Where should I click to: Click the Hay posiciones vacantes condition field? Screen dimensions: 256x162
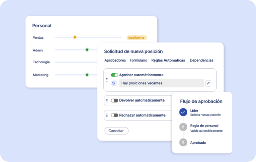[x=162, y=83]
